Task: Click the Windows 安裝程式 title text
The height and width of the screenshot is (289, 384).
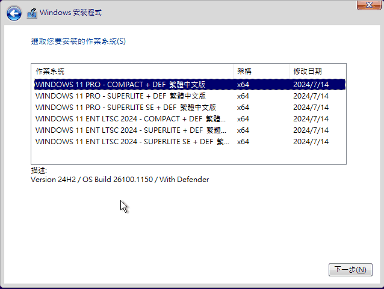Action: [70, 13]
